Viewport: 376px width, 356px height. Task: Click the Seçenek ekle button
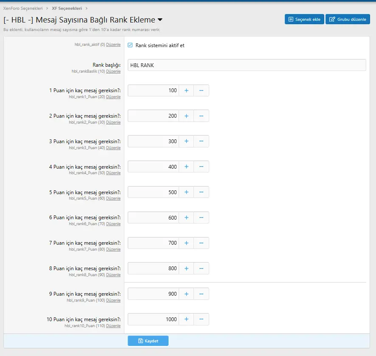point(304,19)
